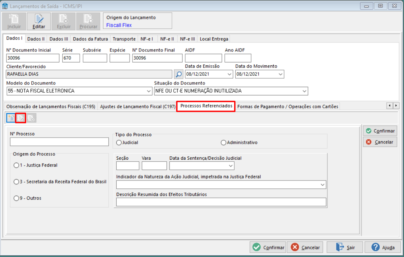404x257 pixels.
Task: Open Data do Movimento date dropdown
Action: (280, 74)
